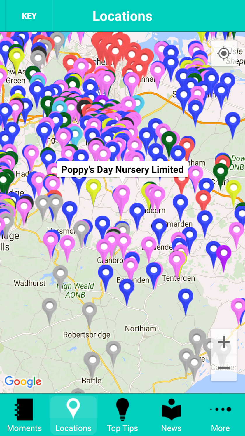The height and width of the screenshot is (436, 245).
Task: Select the Locations tab
Action: 73,415
